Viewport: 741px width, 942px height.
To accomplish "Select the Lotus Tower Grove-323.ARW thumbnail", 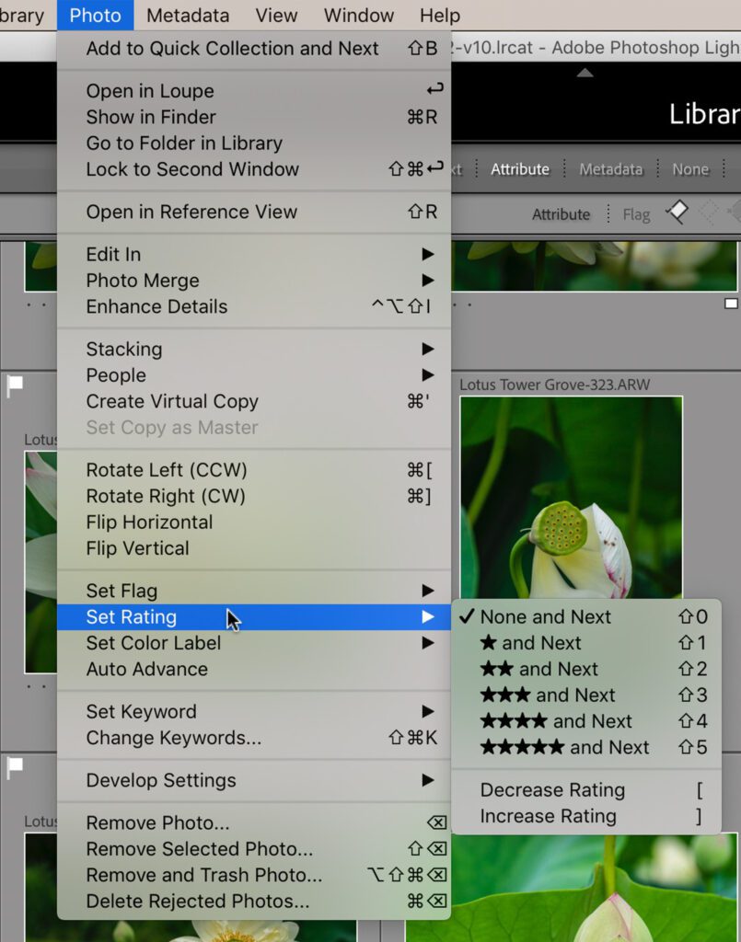I will tap(572, 497).
